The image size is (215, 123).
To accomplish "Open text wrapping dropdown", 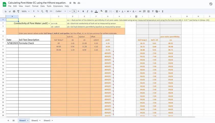I will tap(129, 11).
